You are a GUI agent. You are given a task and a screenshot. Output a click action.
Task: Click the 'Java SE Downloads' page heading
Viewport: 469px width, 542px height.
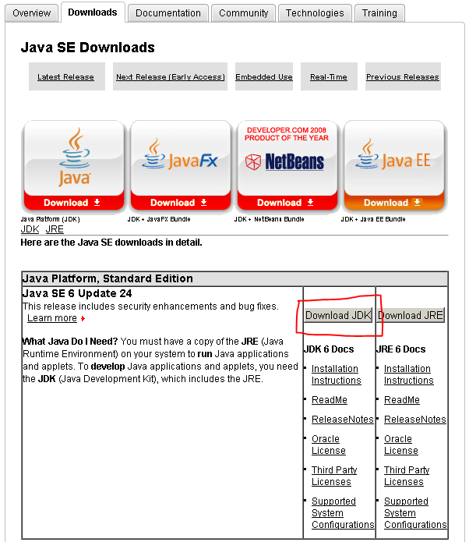pyautogui.click(x=88, y=48)
